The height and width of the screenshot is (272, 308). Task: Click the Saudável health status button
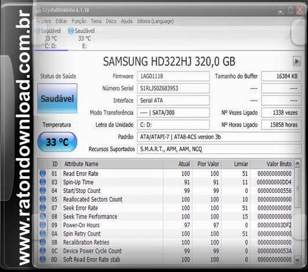57,98
